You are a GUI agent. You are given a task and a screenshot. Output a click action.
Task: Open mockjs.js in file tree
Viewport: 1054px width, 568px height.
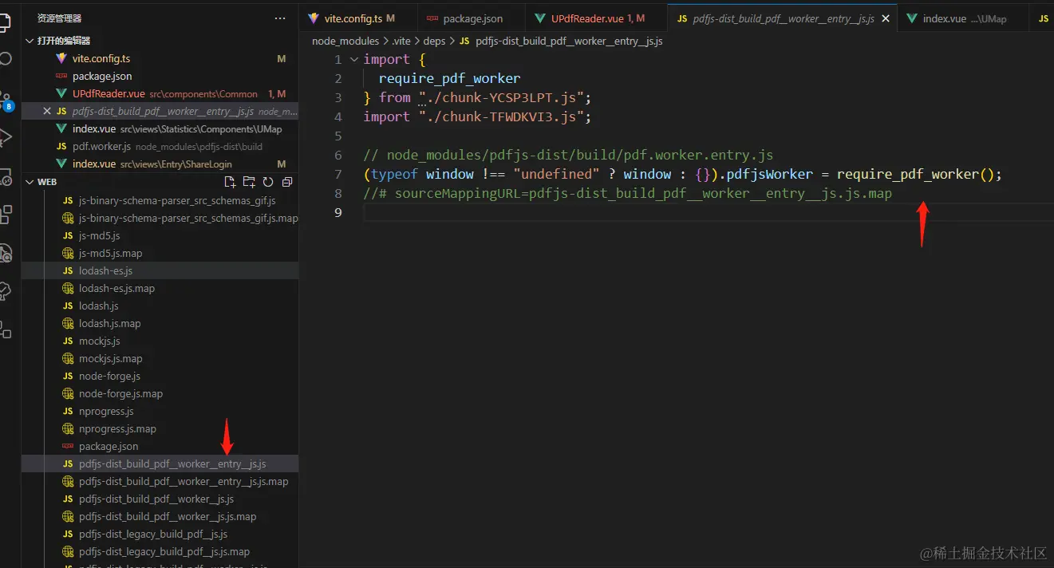pyautogui.click(x=160, y=341)
